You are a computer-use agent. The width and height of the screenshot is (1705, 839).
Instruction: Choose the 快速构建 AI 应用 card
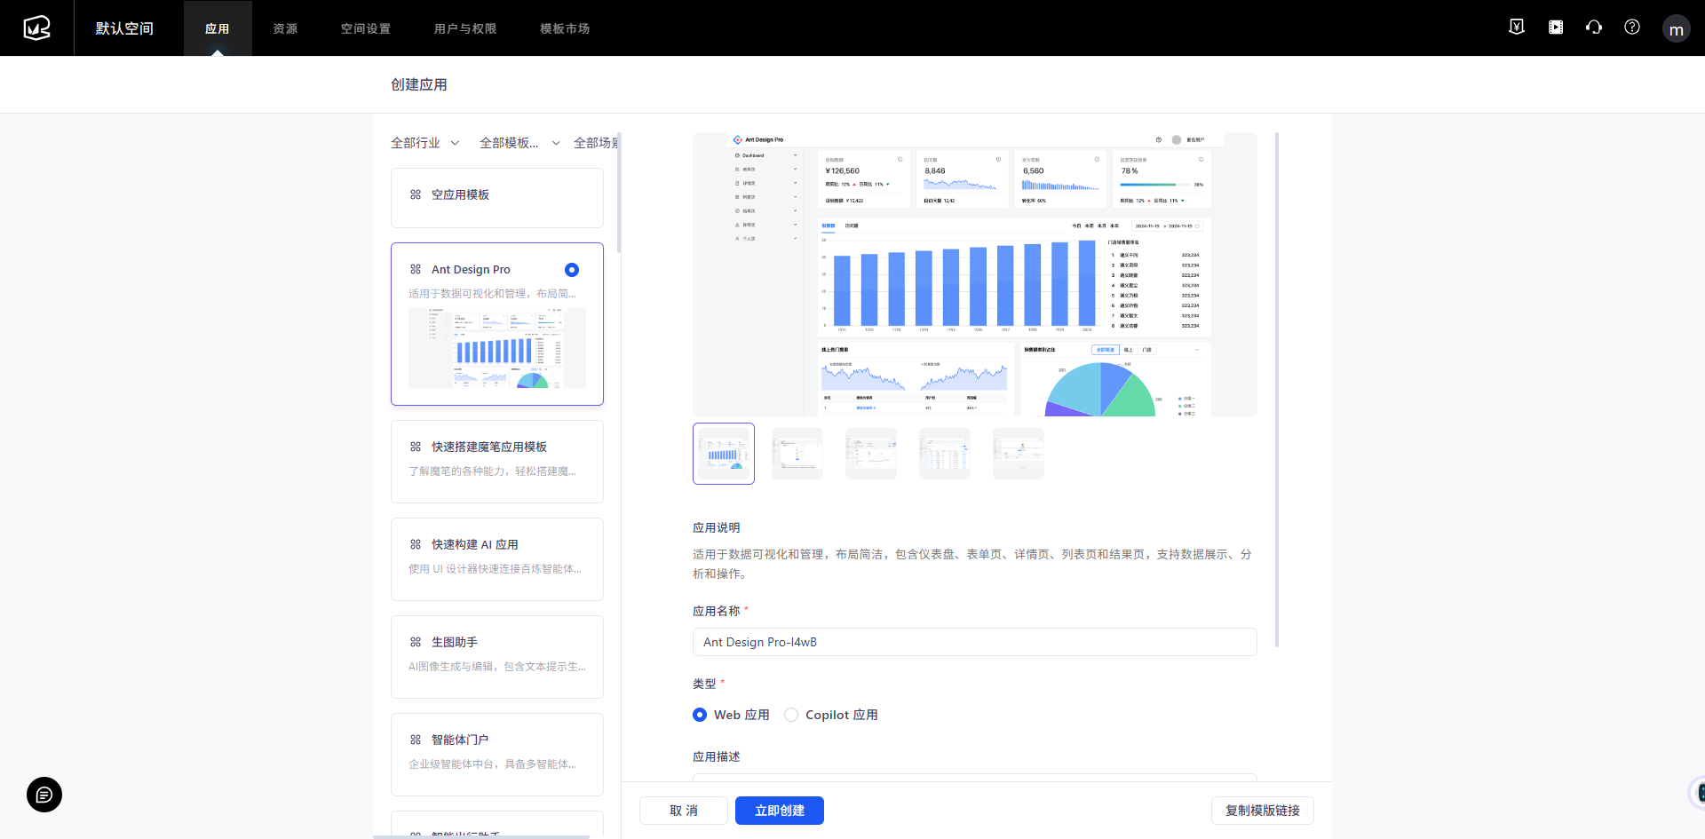click(x=497, y=559)
